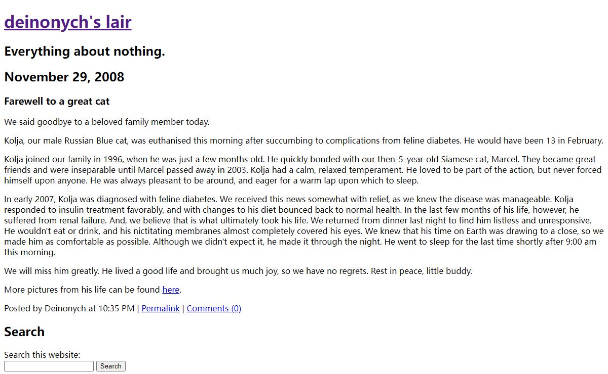Image resolution: width=608 pixels, height=374 pixels.
Task: Click the Search button
Action: click(111, 366)
